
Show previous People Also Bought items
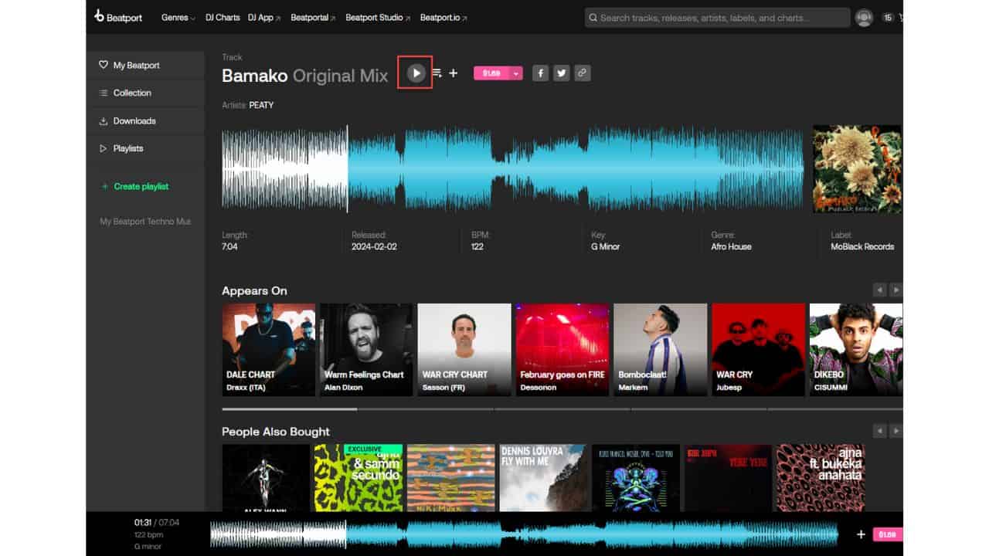coord(879,431)
